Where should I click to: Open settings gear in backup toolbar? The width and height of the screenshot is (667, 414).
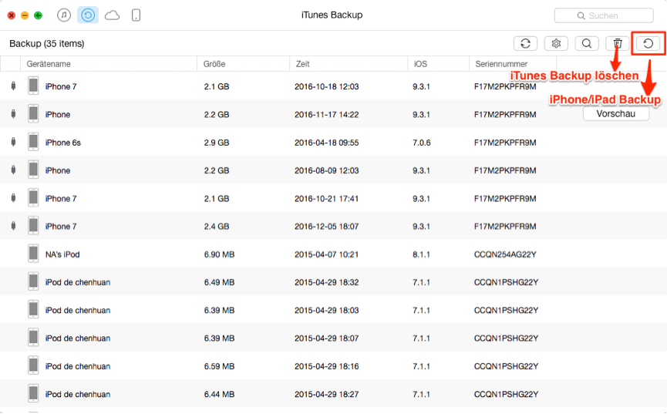coord(556,43)
